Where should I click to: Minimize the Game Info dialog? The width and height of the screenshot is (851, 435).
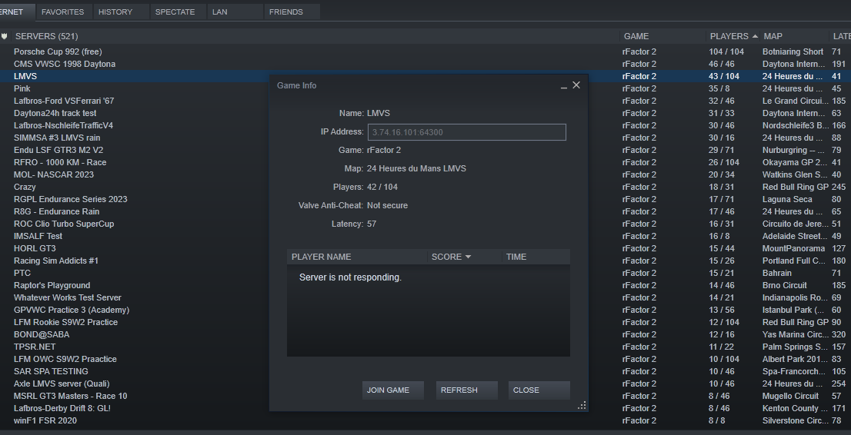pyautogui.click(x=564, y=86)
